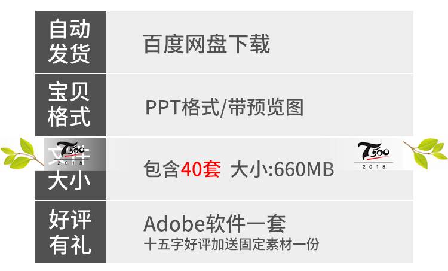448x271 pixels.
Task: Click the right green leaf branch icon
Action: point(425,153)
